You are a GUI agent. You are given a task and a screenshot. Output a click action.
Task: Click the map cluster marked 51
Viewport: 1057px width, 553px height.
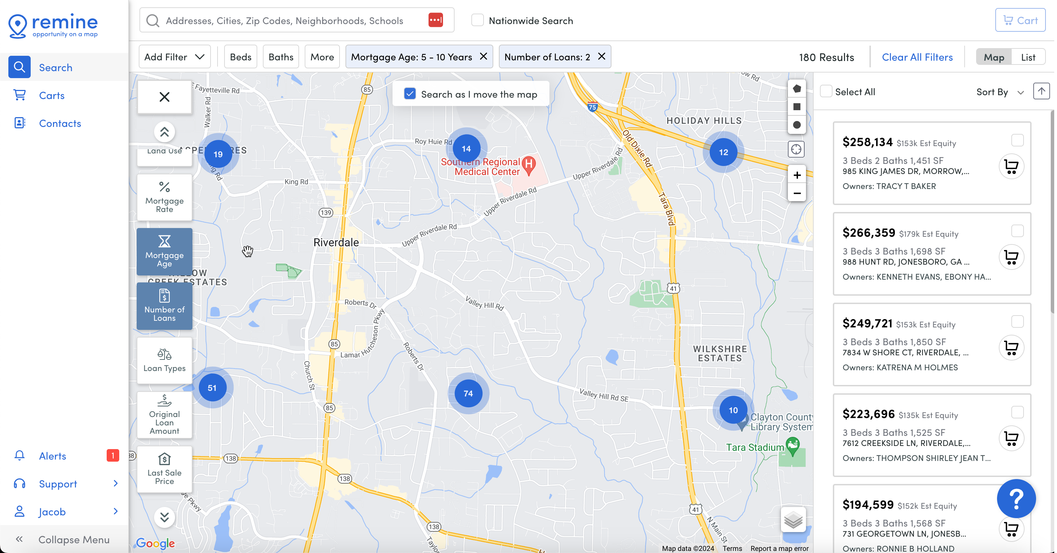click(212, 387)
